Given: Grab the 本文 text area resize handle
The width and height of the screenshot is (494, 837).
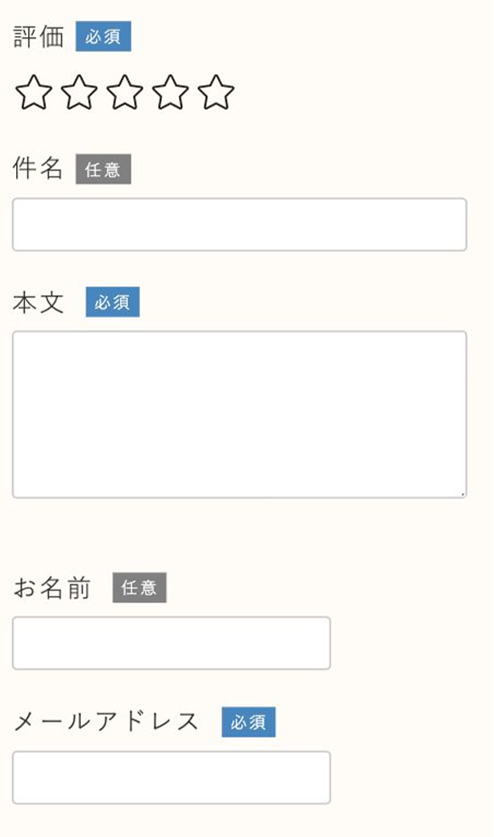Looking at the screenshot, I should (x=463, y=494).
